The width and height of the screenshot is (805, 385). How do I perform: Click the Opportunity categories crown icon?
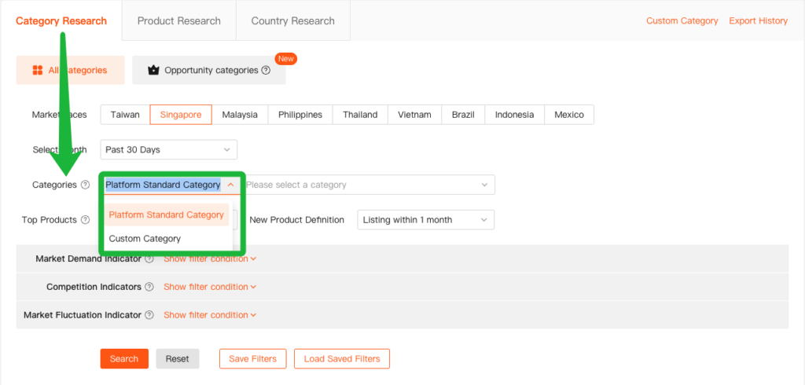[153, 70]
